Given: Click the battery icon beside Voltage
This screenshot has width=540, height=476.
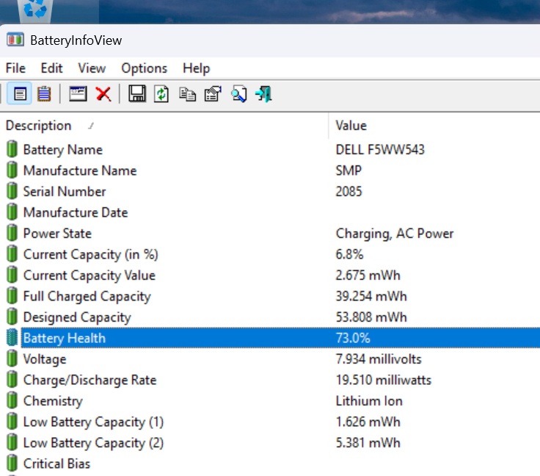Looking at the screenshot, I should point(12,358).
